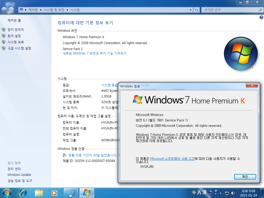Switch to Windows 정보 winver taskbar button
Viewport: 264px width, 198px height.
click(x=87, y=193)
